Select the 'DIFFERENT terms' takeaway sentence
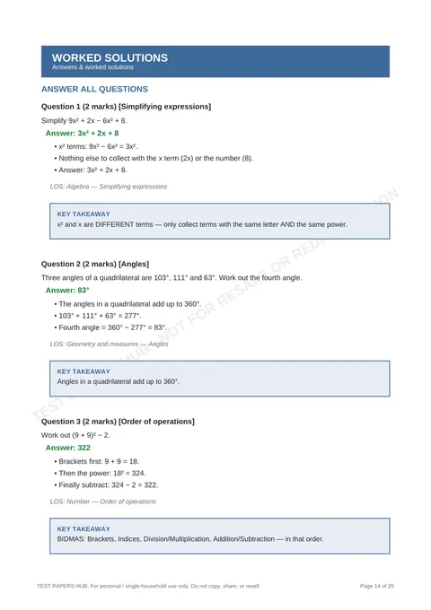The width and height of the screenshot is (431, 610). click(202, 224)
